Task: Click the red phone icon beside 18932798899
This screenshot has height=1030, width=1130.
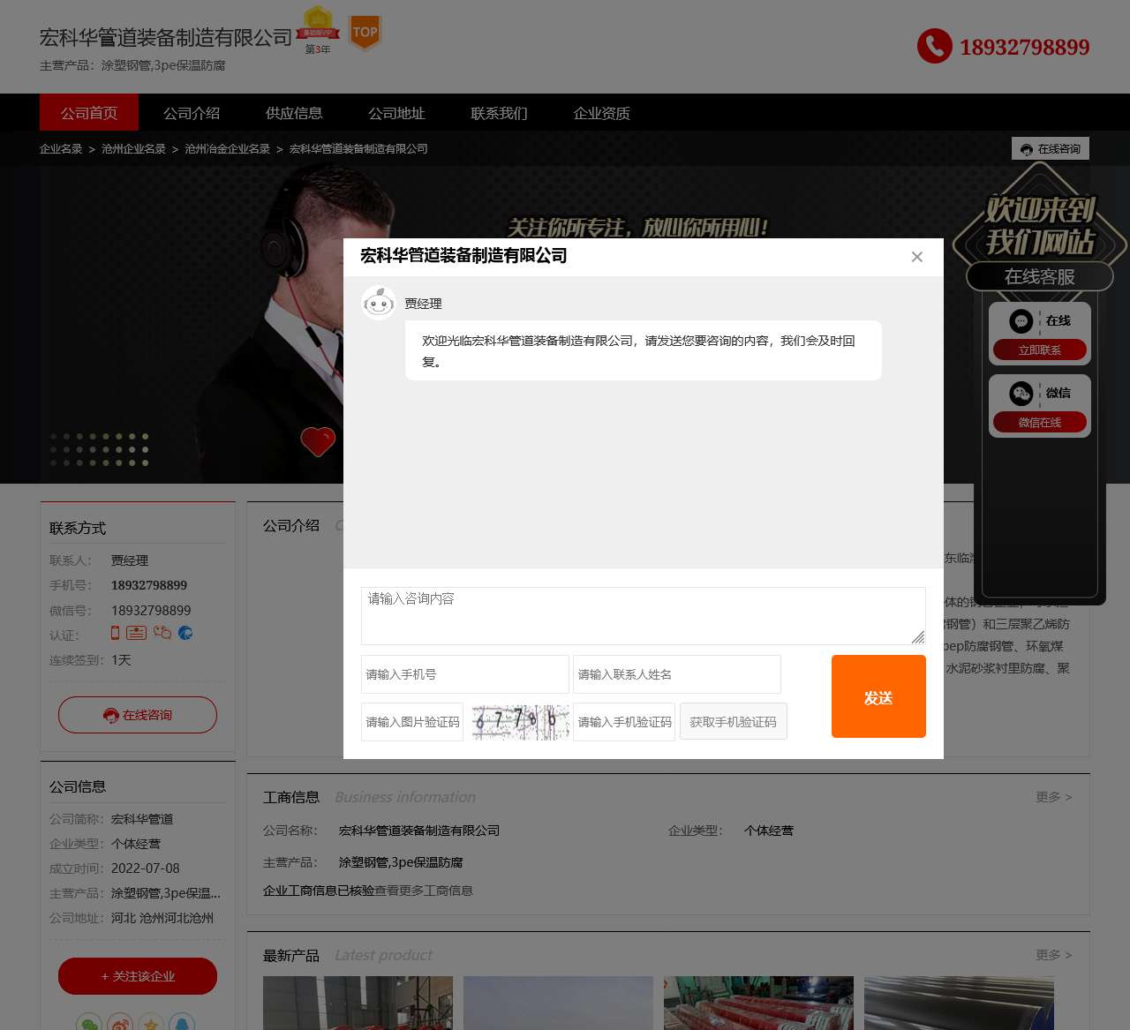Action: (x=934, y=47)
